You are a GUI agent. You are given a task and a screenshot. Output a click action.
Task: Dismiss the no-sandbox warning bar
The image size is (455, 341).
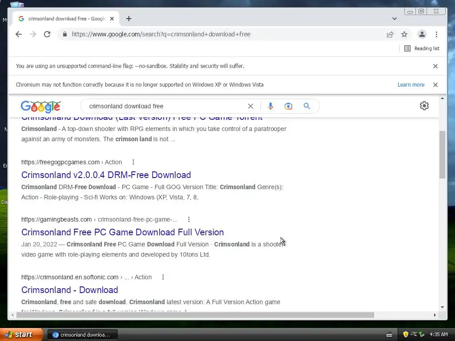click(x=435, y=66)
